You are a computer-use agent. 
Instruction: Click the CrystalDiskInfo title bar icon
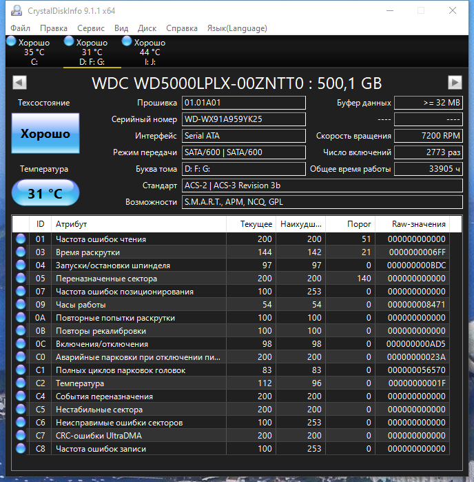tap(17, 11)
